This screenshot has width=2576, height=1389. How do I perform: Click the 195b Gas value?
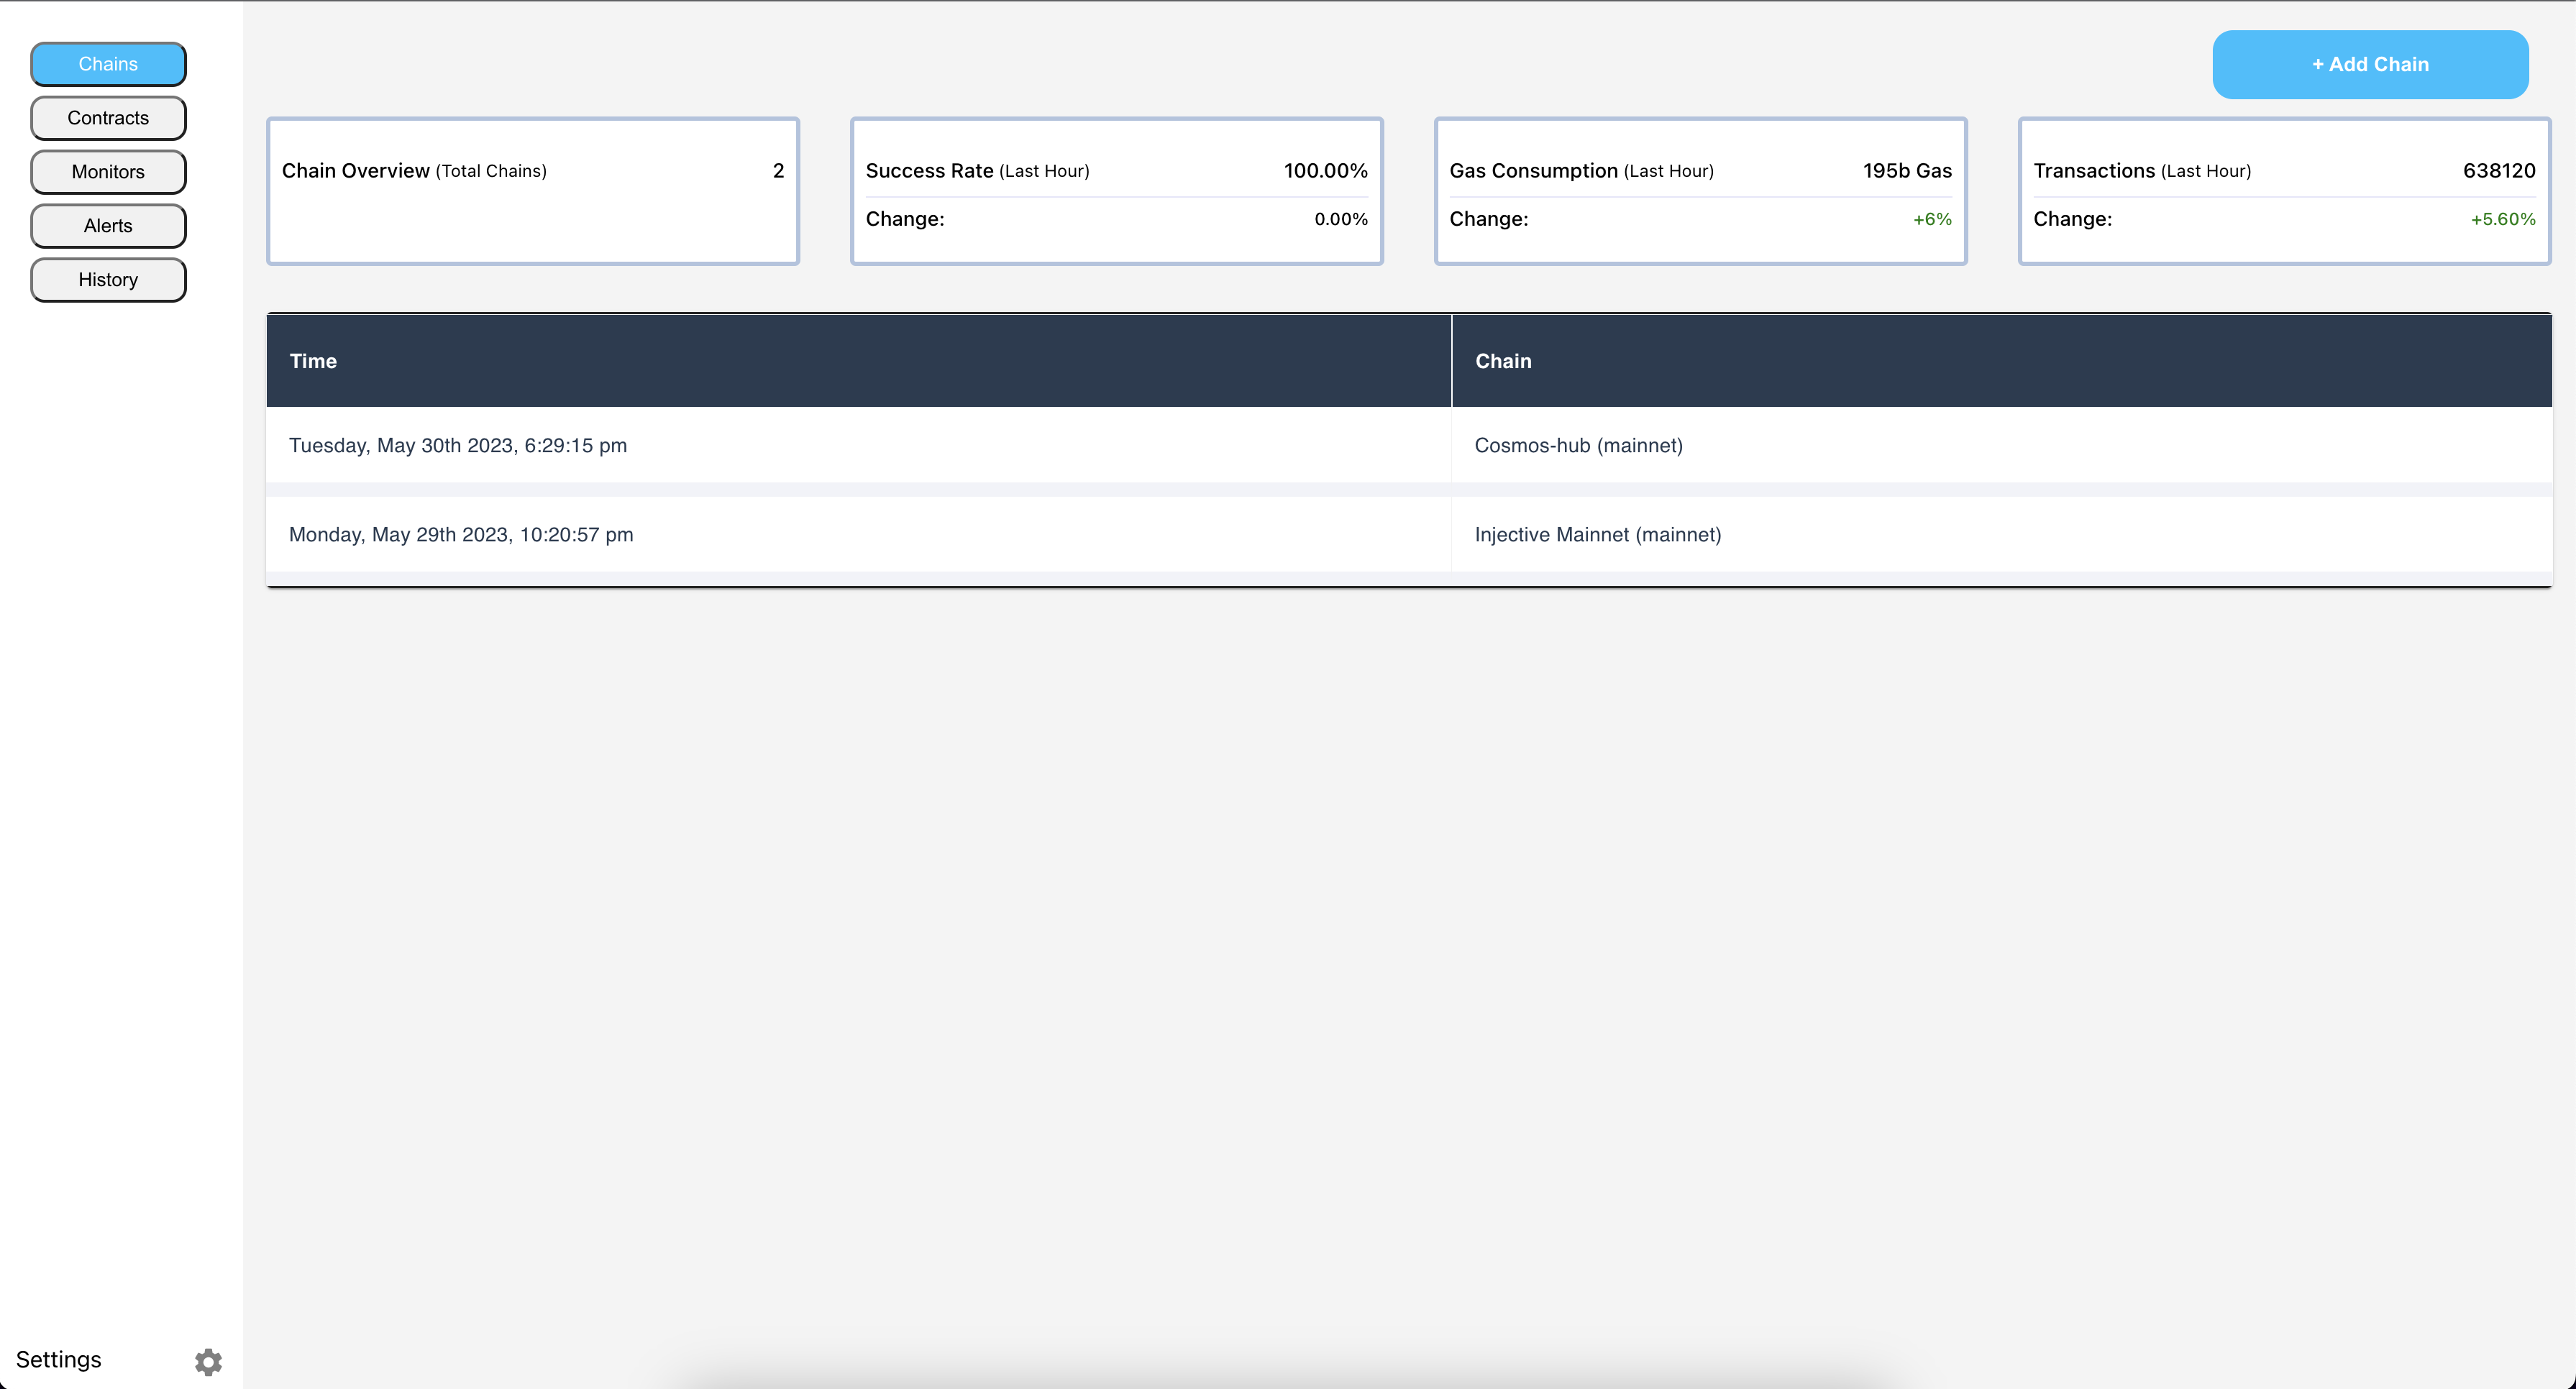(x=1906, y=171)
